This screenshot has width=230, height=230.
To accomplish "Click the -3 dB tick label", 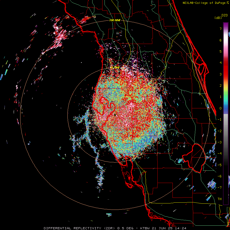I will (220, 142).
